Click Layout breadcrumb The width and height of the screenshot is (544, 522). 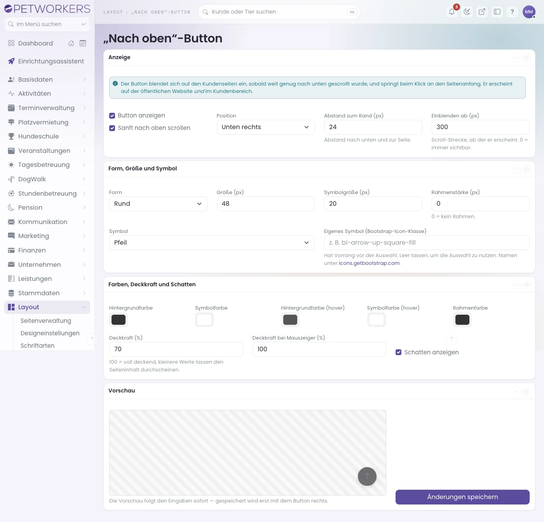coord(113,12)
